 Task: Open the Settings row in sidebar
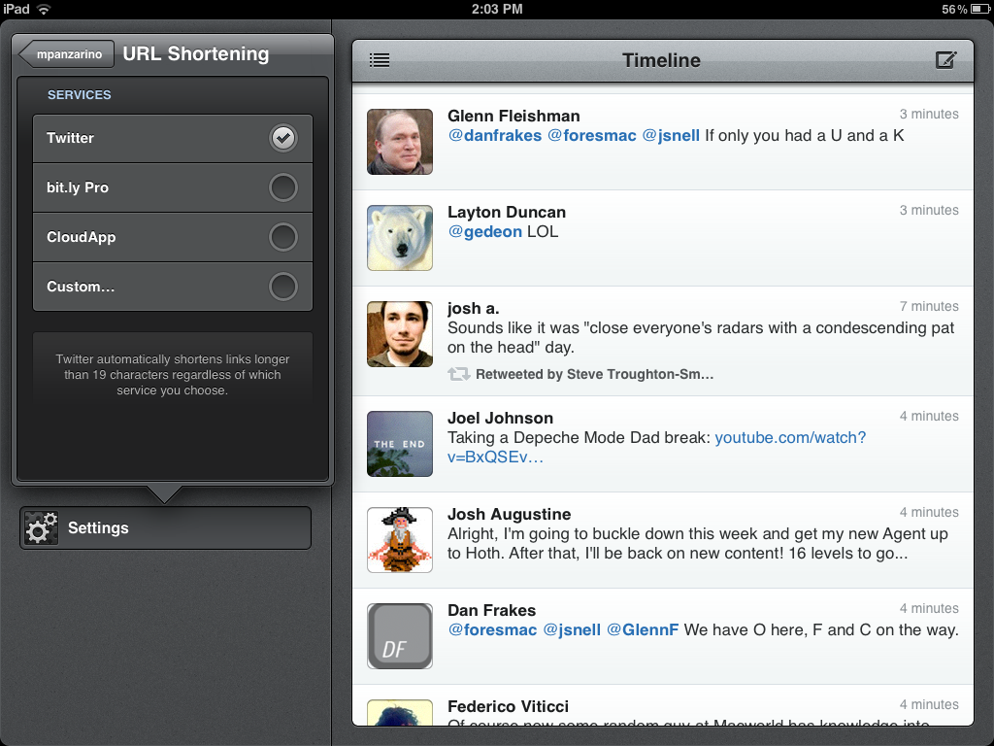pos(165,527)
